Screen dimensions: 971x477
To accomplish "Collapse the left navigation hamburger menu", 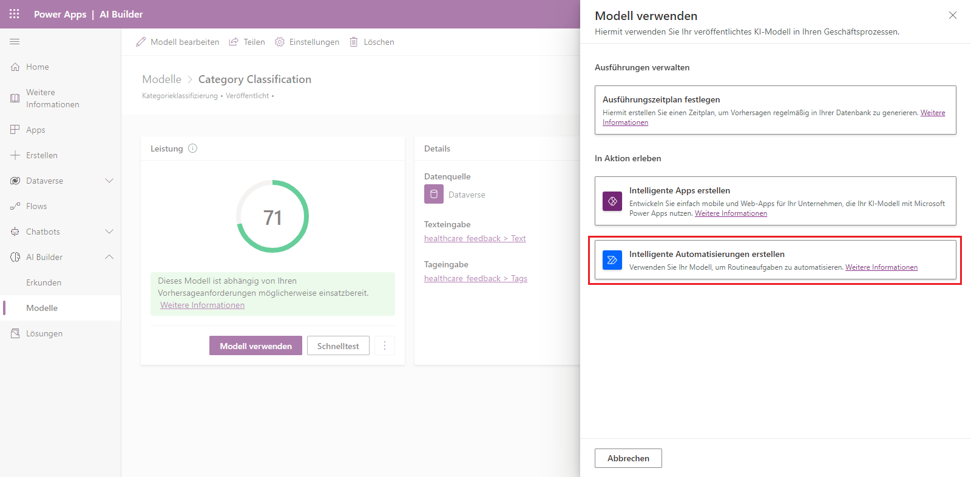I will point(15,42).
